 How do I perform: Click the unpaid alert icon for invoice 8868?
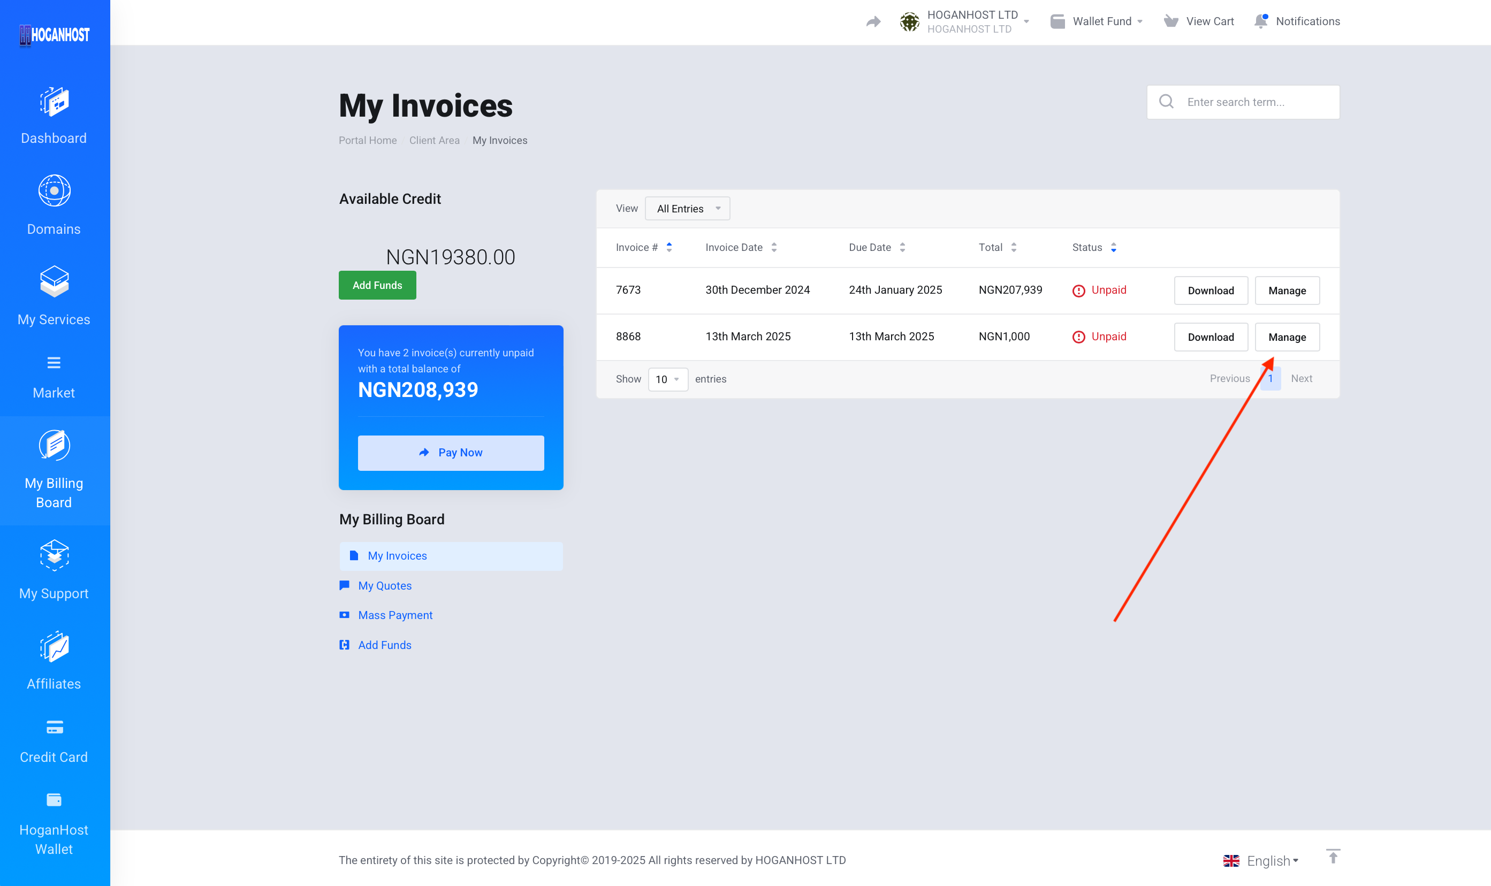tap(1078, 337)
